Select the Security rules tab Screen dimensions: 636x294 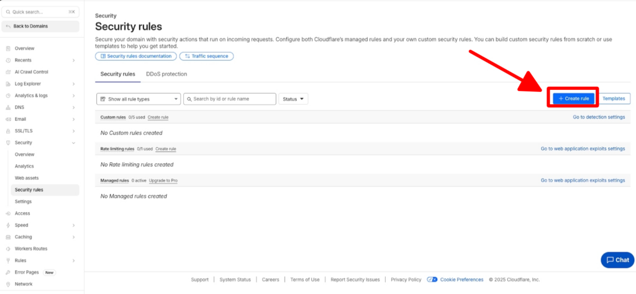117,74
